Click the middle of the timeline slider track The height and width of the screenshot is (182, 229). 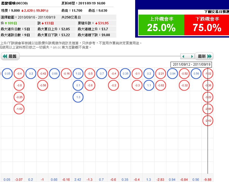(100, 56)
